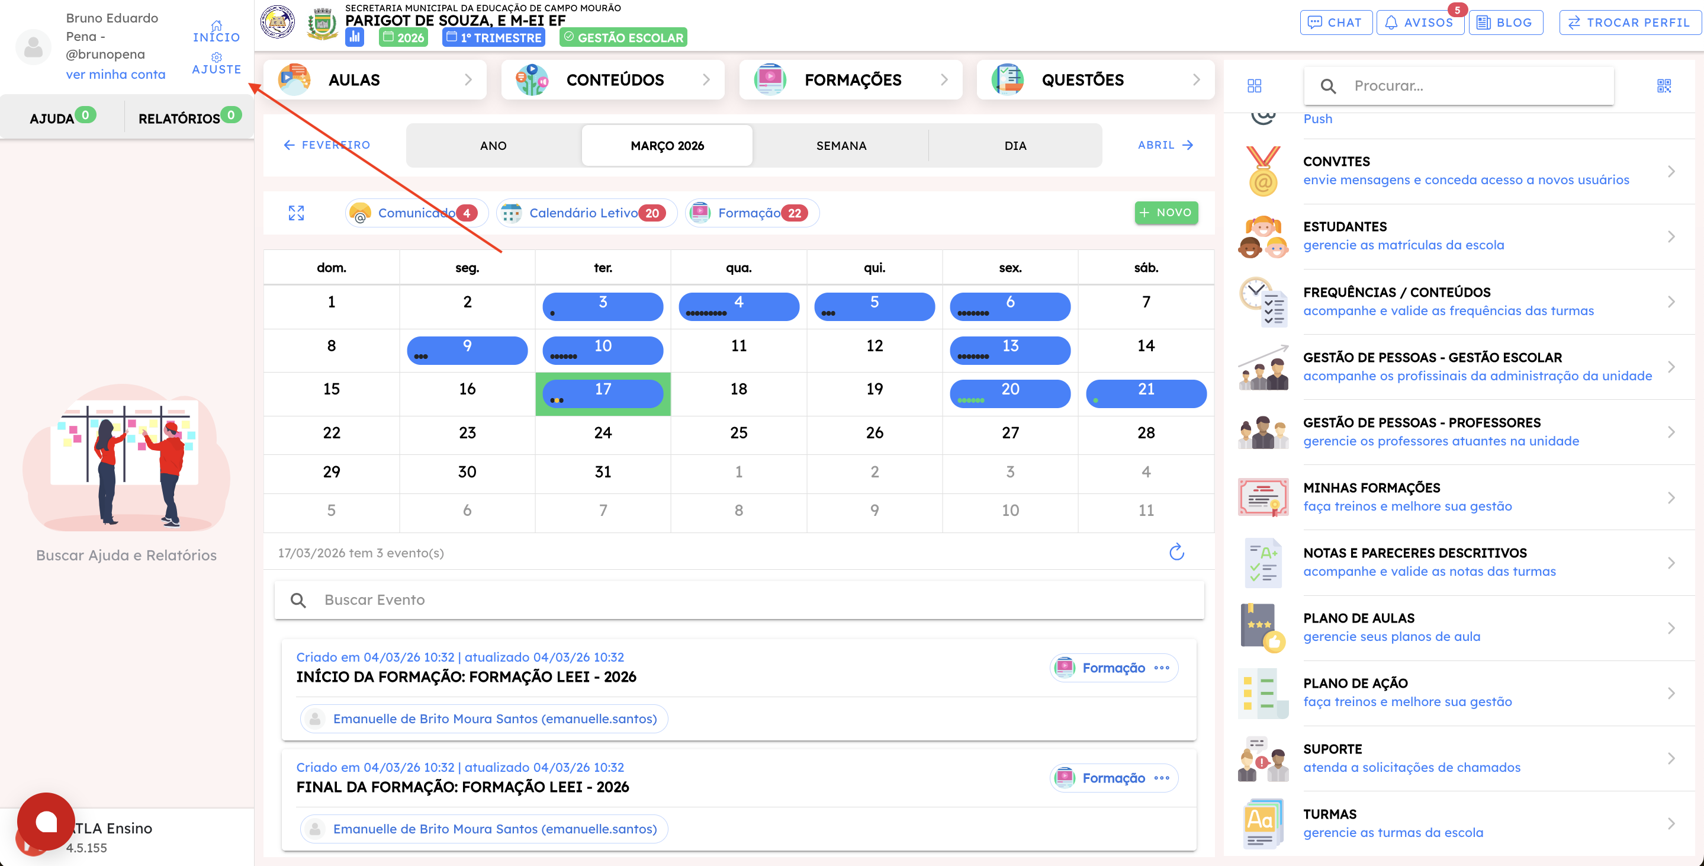Open event title INÍCIO DA FORMAÇÃO: FORMAÇÃO LEEI - 2026
Viewport: 1704px width, 866px height.
point(467,677)
